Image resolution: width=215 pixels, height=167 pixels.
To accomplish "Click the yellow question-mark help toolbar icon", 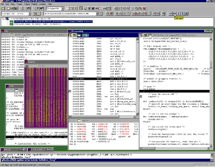I will coord(38,9).
